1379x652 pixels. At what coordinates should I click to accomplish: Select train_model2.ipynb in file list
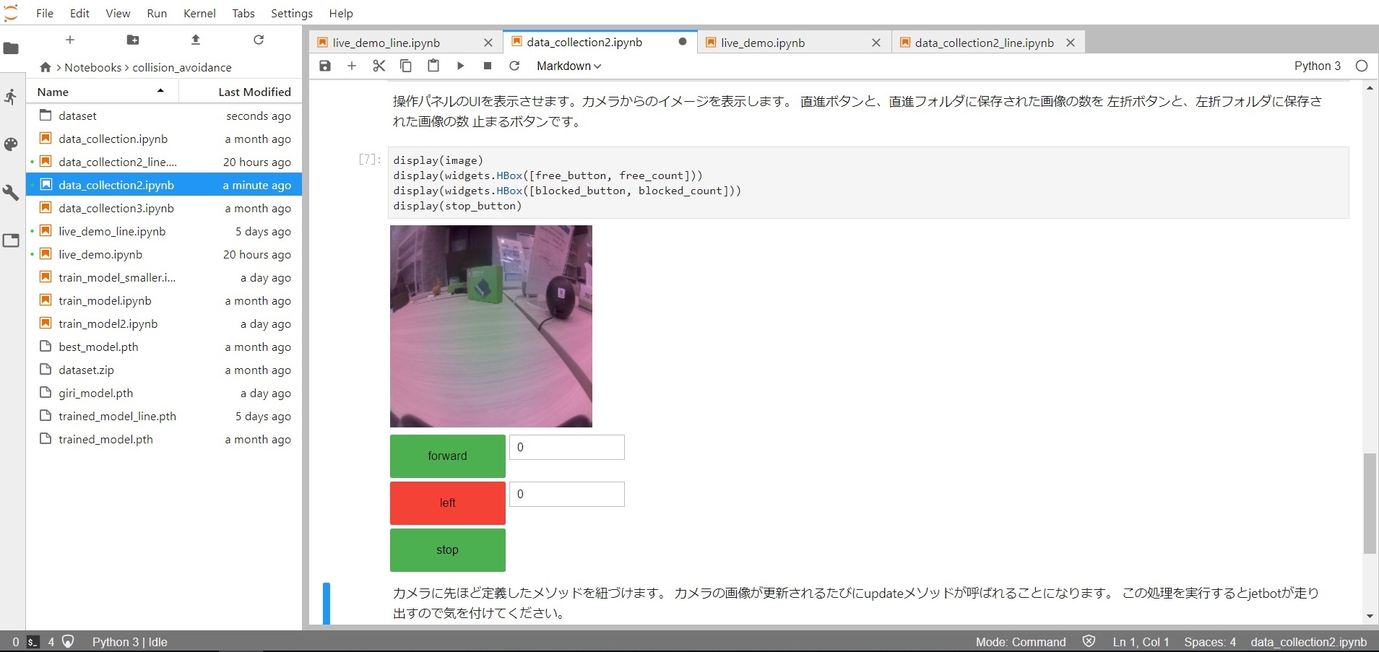[164, 323]
